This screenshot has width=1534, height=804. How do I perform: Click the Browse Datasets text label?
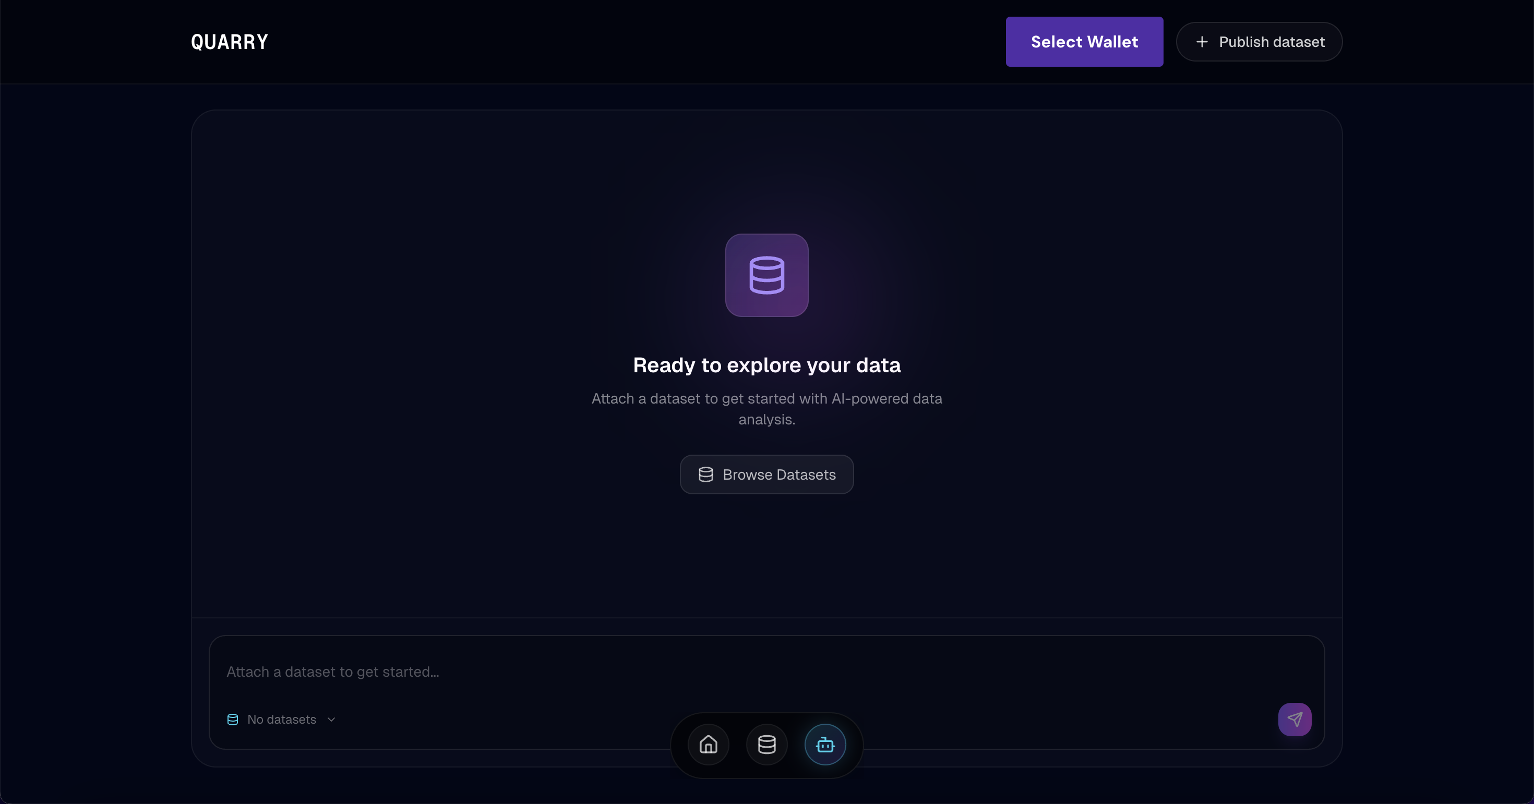[x=779, y=474]
